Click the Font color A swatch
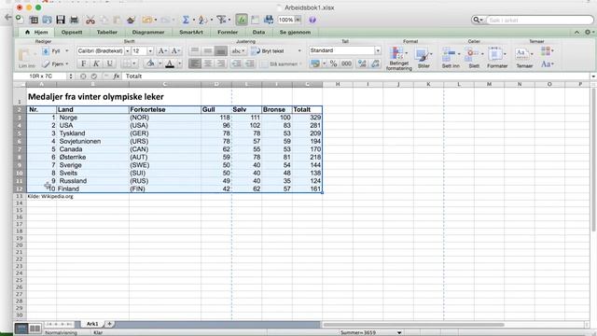Image resolution: width=597 pixels, height=336 pixels. tap(170, 63)
